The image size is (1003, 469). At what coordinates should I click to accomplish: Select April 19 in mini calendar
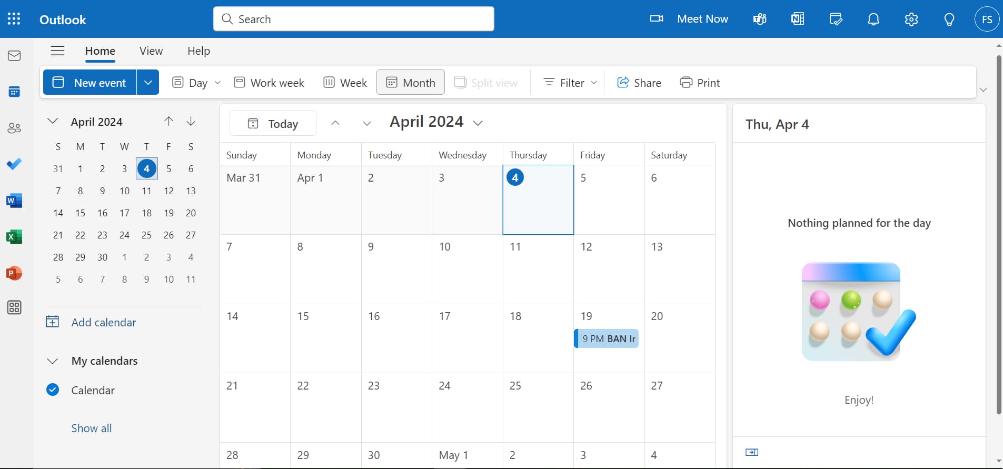[168, 213]
